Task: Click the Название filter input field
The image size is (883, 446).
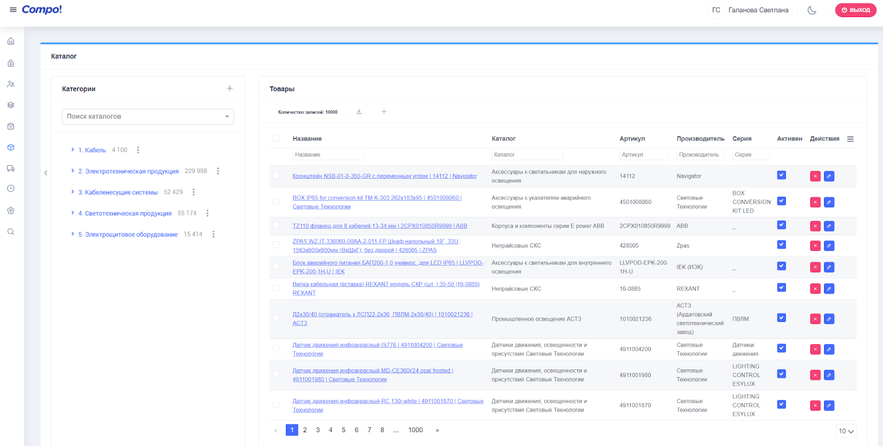Action: [x=328, y=155]
